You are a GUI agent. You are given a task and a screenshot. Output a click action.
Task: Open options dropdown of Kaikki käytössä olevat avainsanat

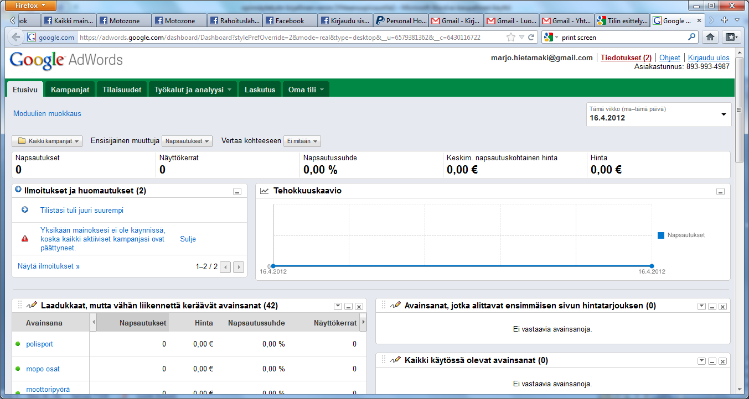click(701, 361)
